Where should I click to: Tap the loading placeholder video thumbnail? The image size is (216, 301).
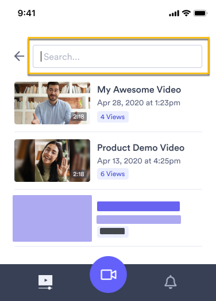(52, 218)
